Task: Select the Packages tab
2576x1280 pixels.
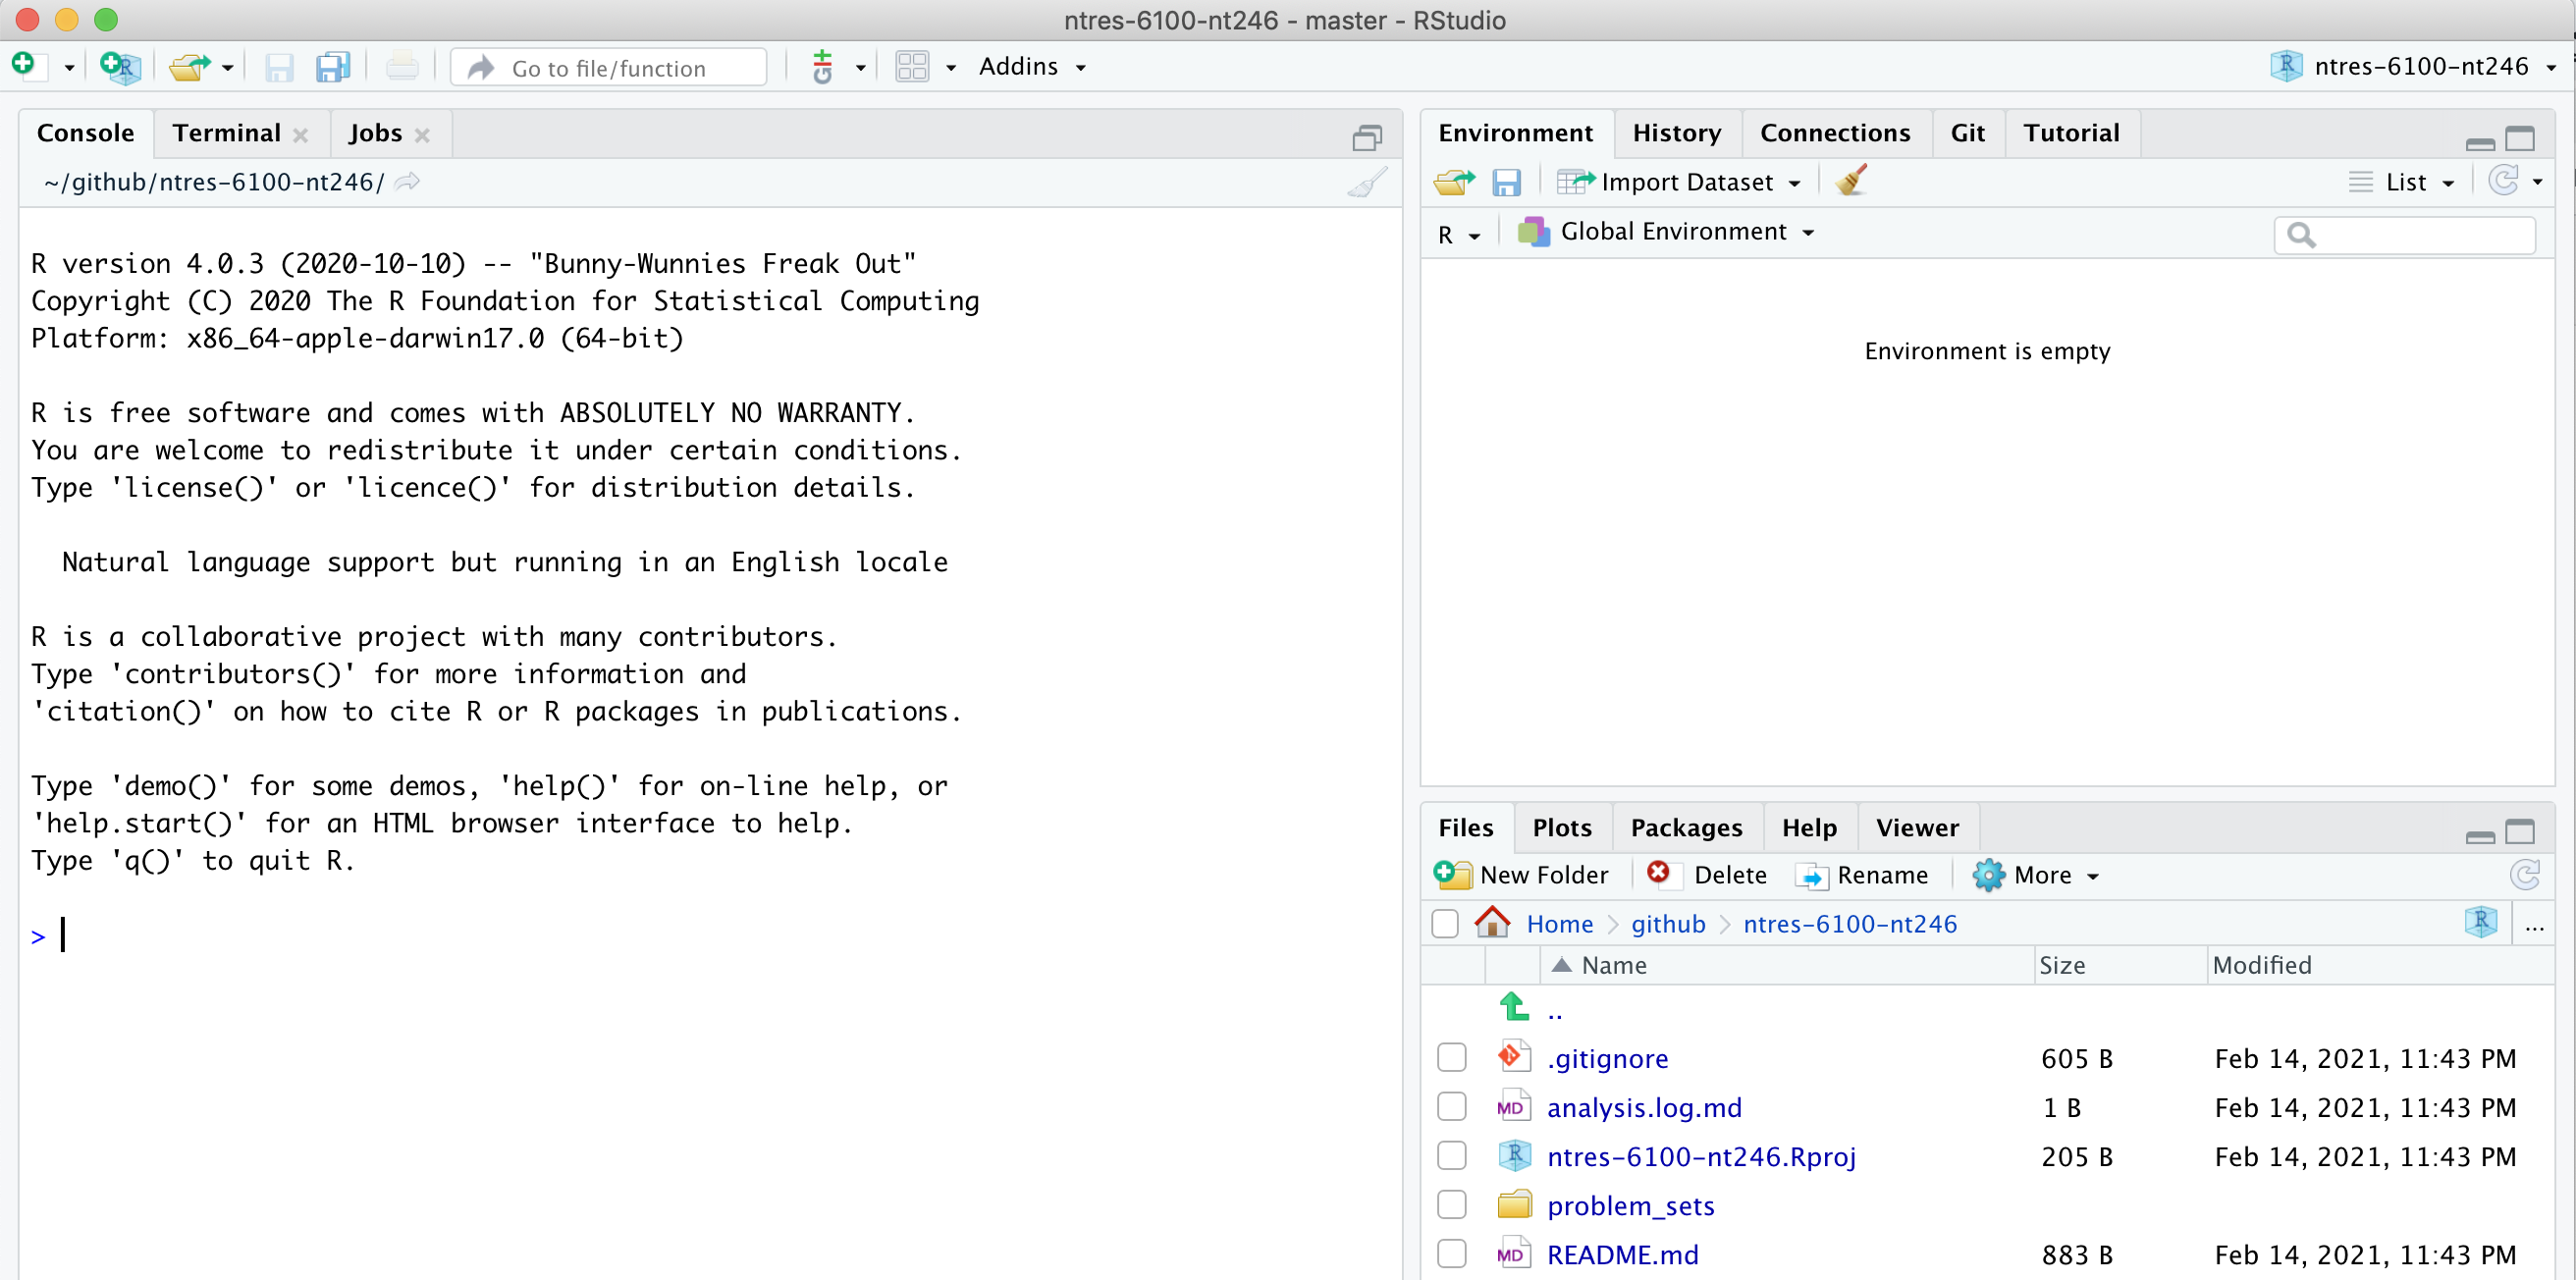Action: [1686, 828]
